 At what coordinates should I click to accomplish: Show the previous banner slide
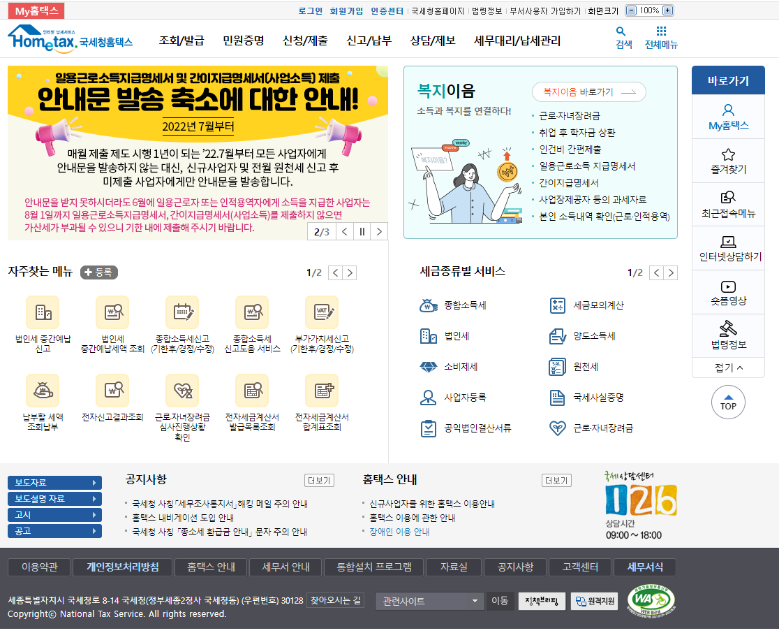[x=345, y=232]
